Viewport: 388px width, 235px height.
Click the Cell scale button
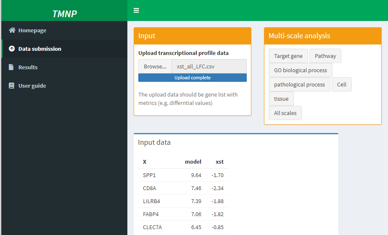(x=342, y=84)
